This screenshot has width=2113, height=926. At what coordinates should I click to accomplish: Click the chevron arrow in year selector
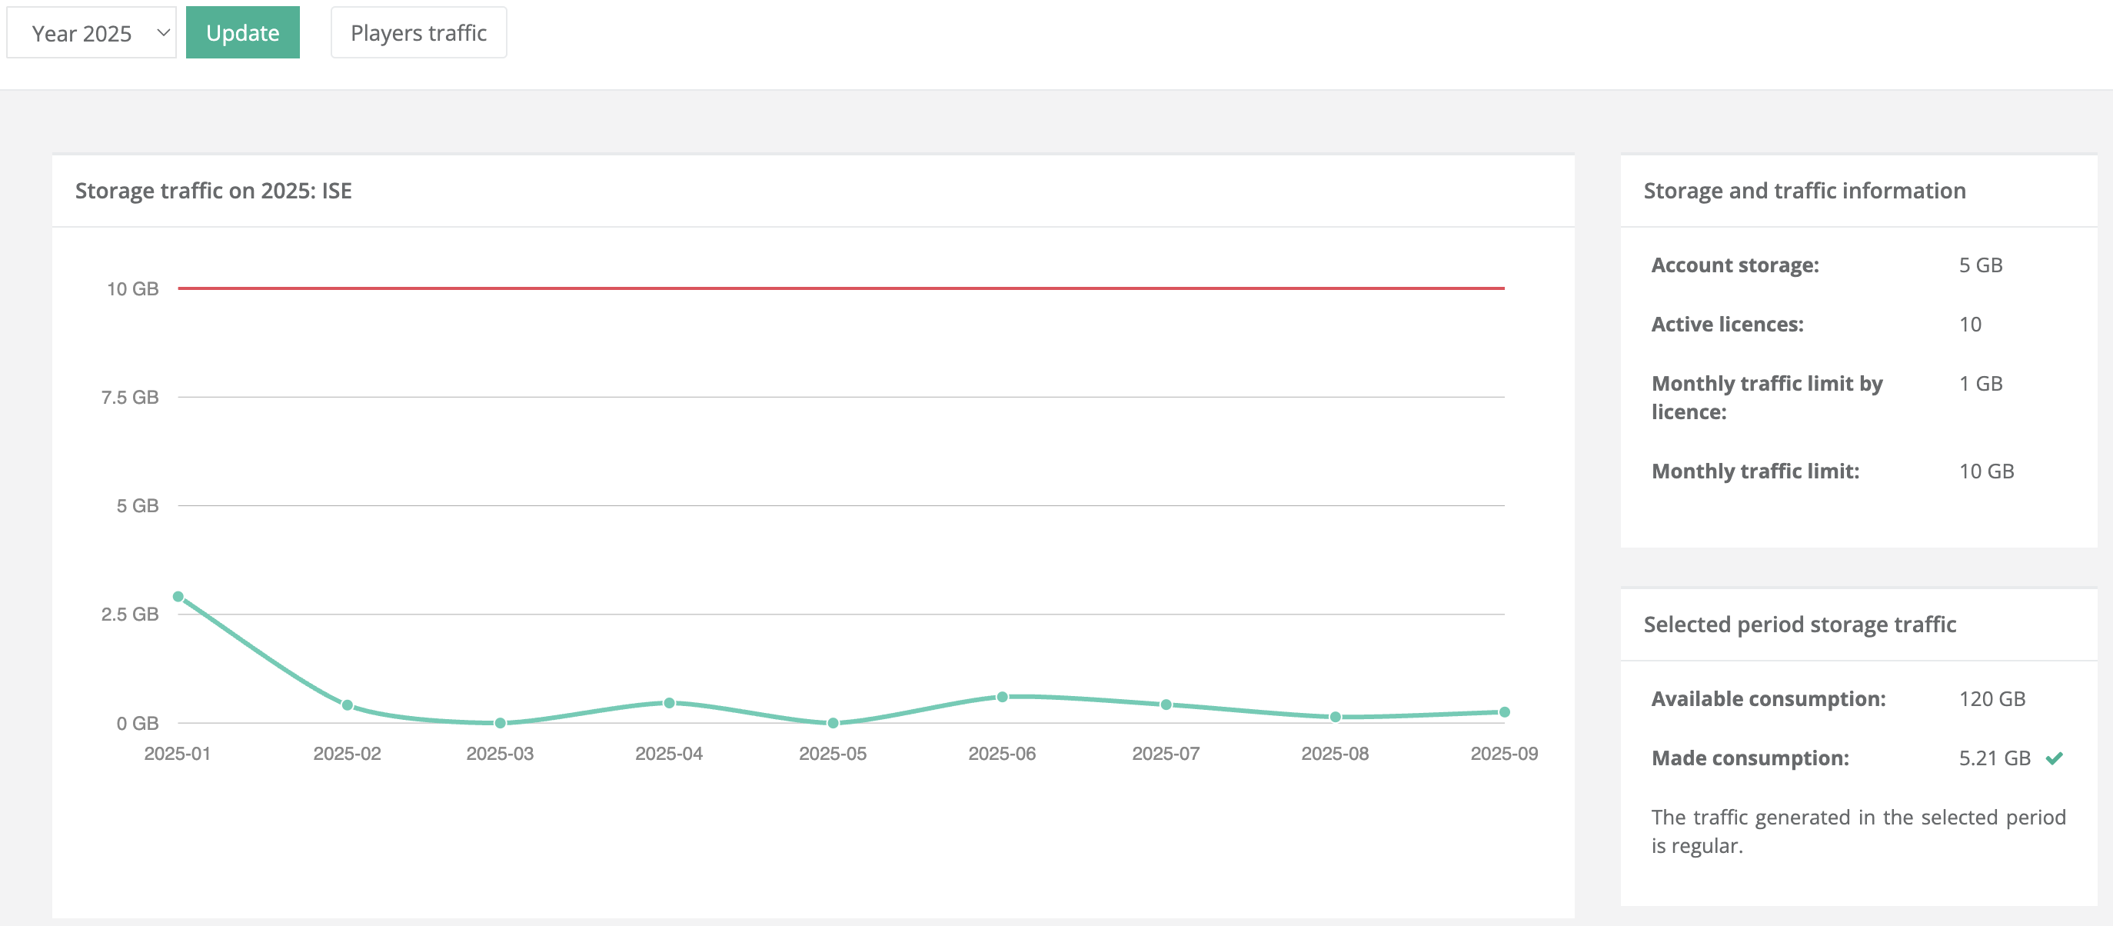point(163,33)
